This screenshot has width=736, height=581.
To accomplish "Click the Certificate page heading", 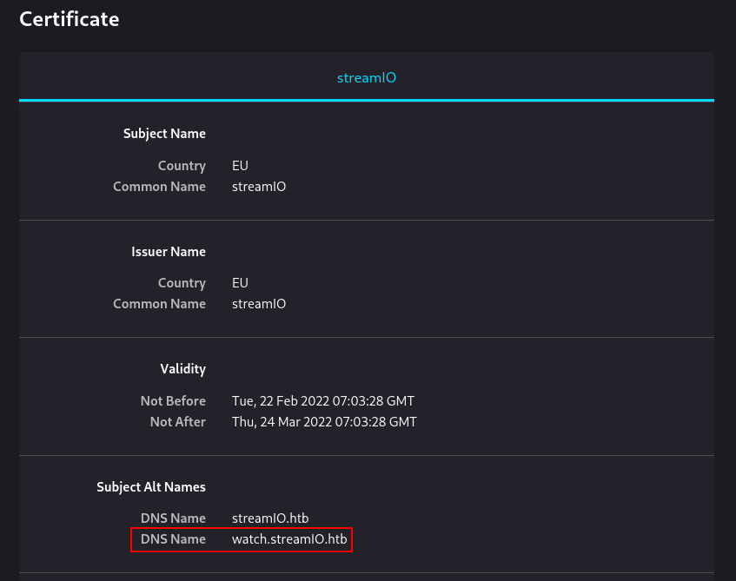I will [69, 19].
